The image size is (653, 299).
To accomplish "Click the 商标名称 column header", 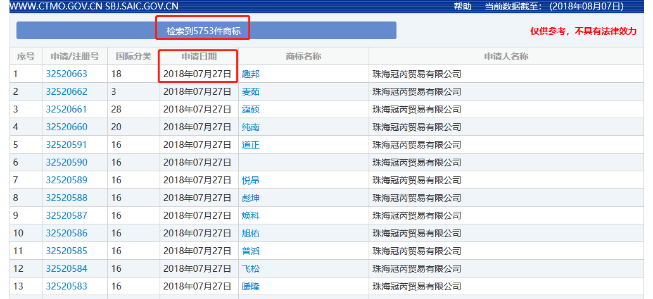I will 303,56.
